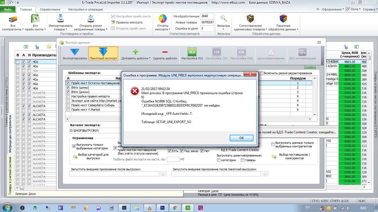The width and height of the screenshot is (378, 212).
Task: Toggle the Есть status checkbox
Action: click(x=169, y=151)
